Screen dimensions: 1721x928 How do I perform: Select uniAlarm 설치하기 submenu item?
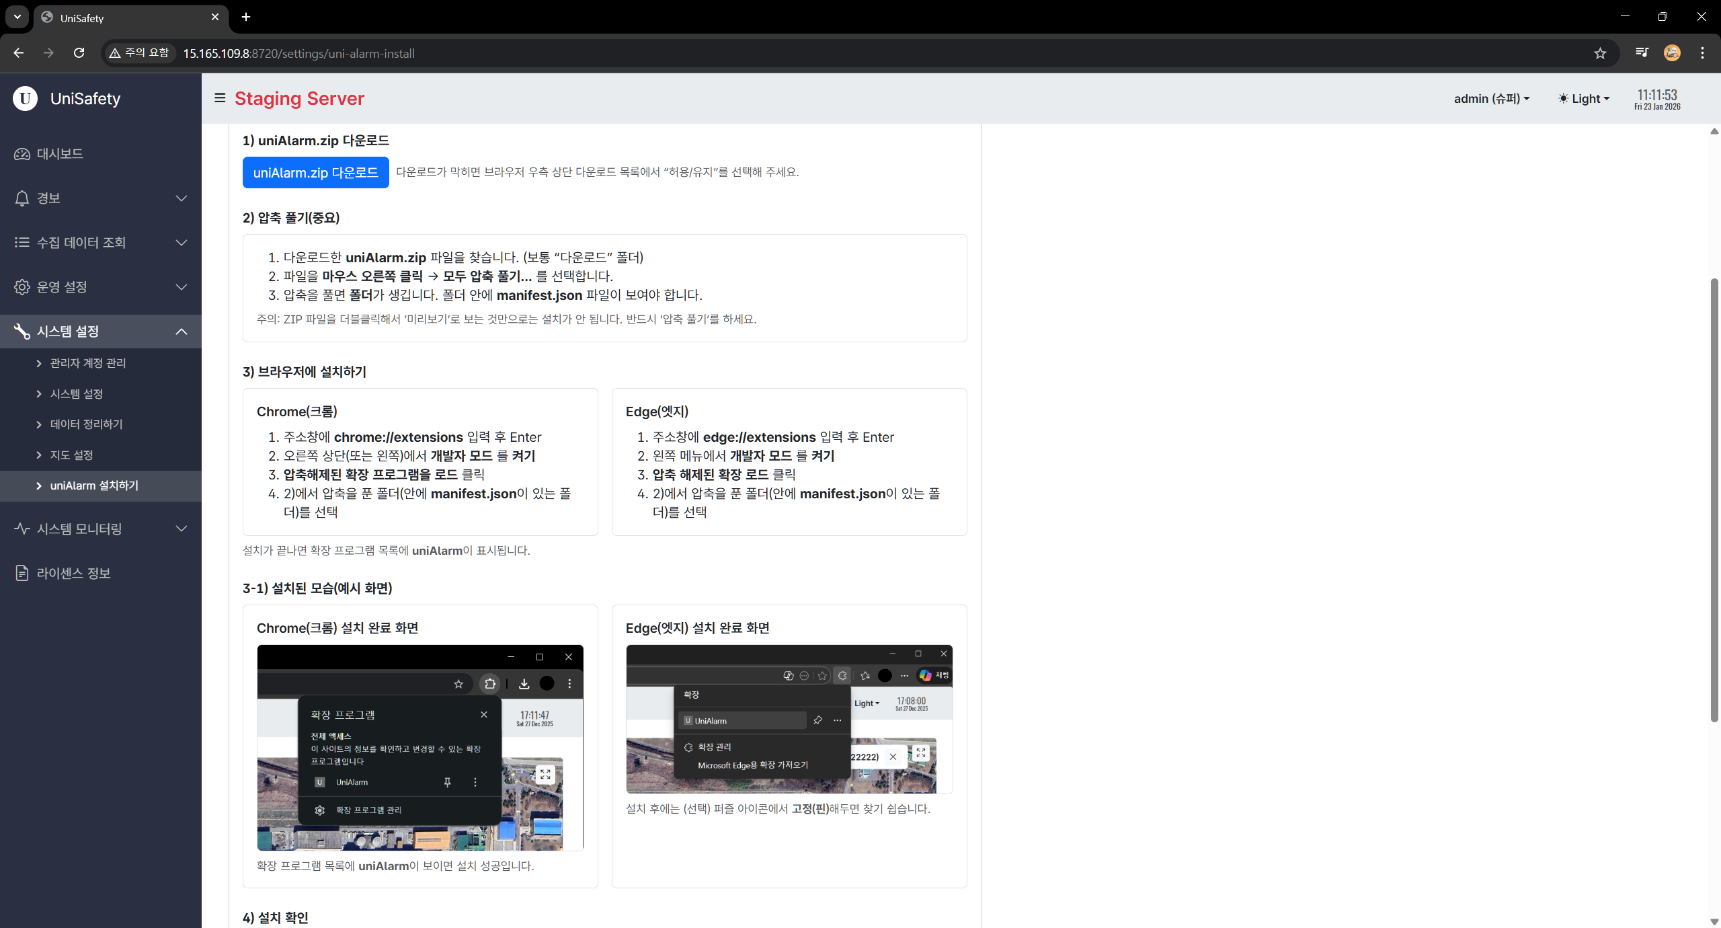click(x=101, y=486)
